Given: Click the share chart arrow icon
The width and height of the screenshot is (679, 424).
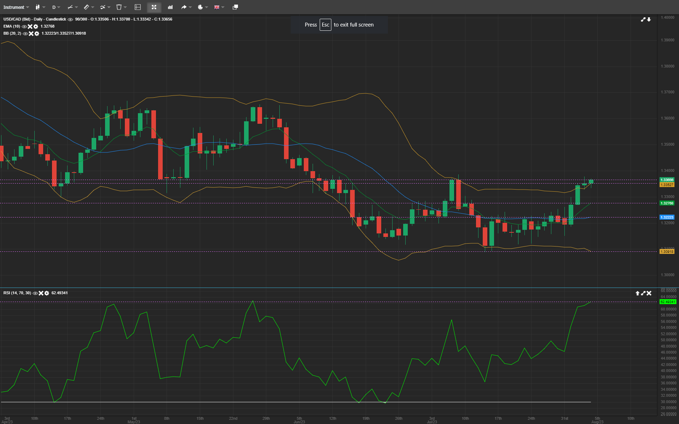Looking at the screenshot, I should [184, 7].
